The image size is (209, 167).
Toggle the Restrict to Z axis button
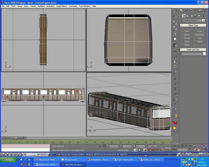click(x=175, y=89)
